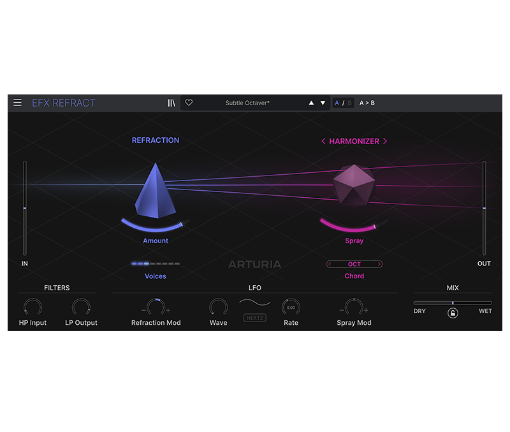Click the Dry/Wet mix slider
The image size is (510, 432).
tap(453, 302)
